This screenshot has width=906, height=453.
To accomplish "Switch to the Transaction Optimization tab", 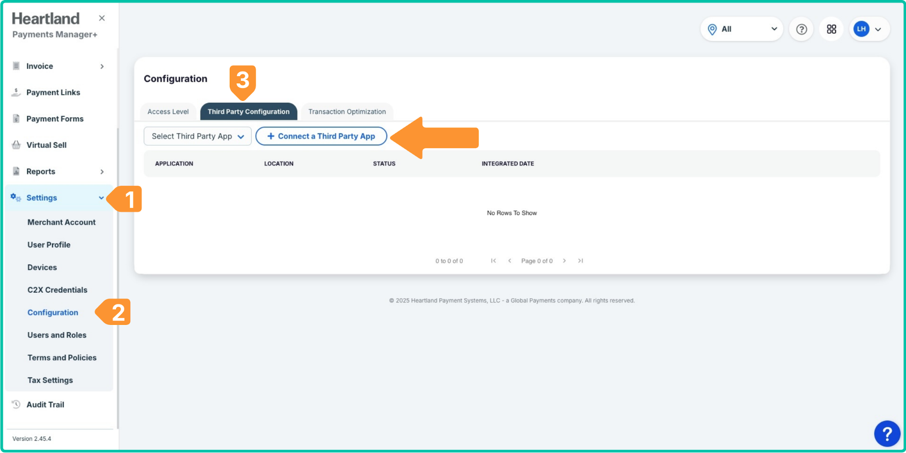I will (x=347, y=112).
